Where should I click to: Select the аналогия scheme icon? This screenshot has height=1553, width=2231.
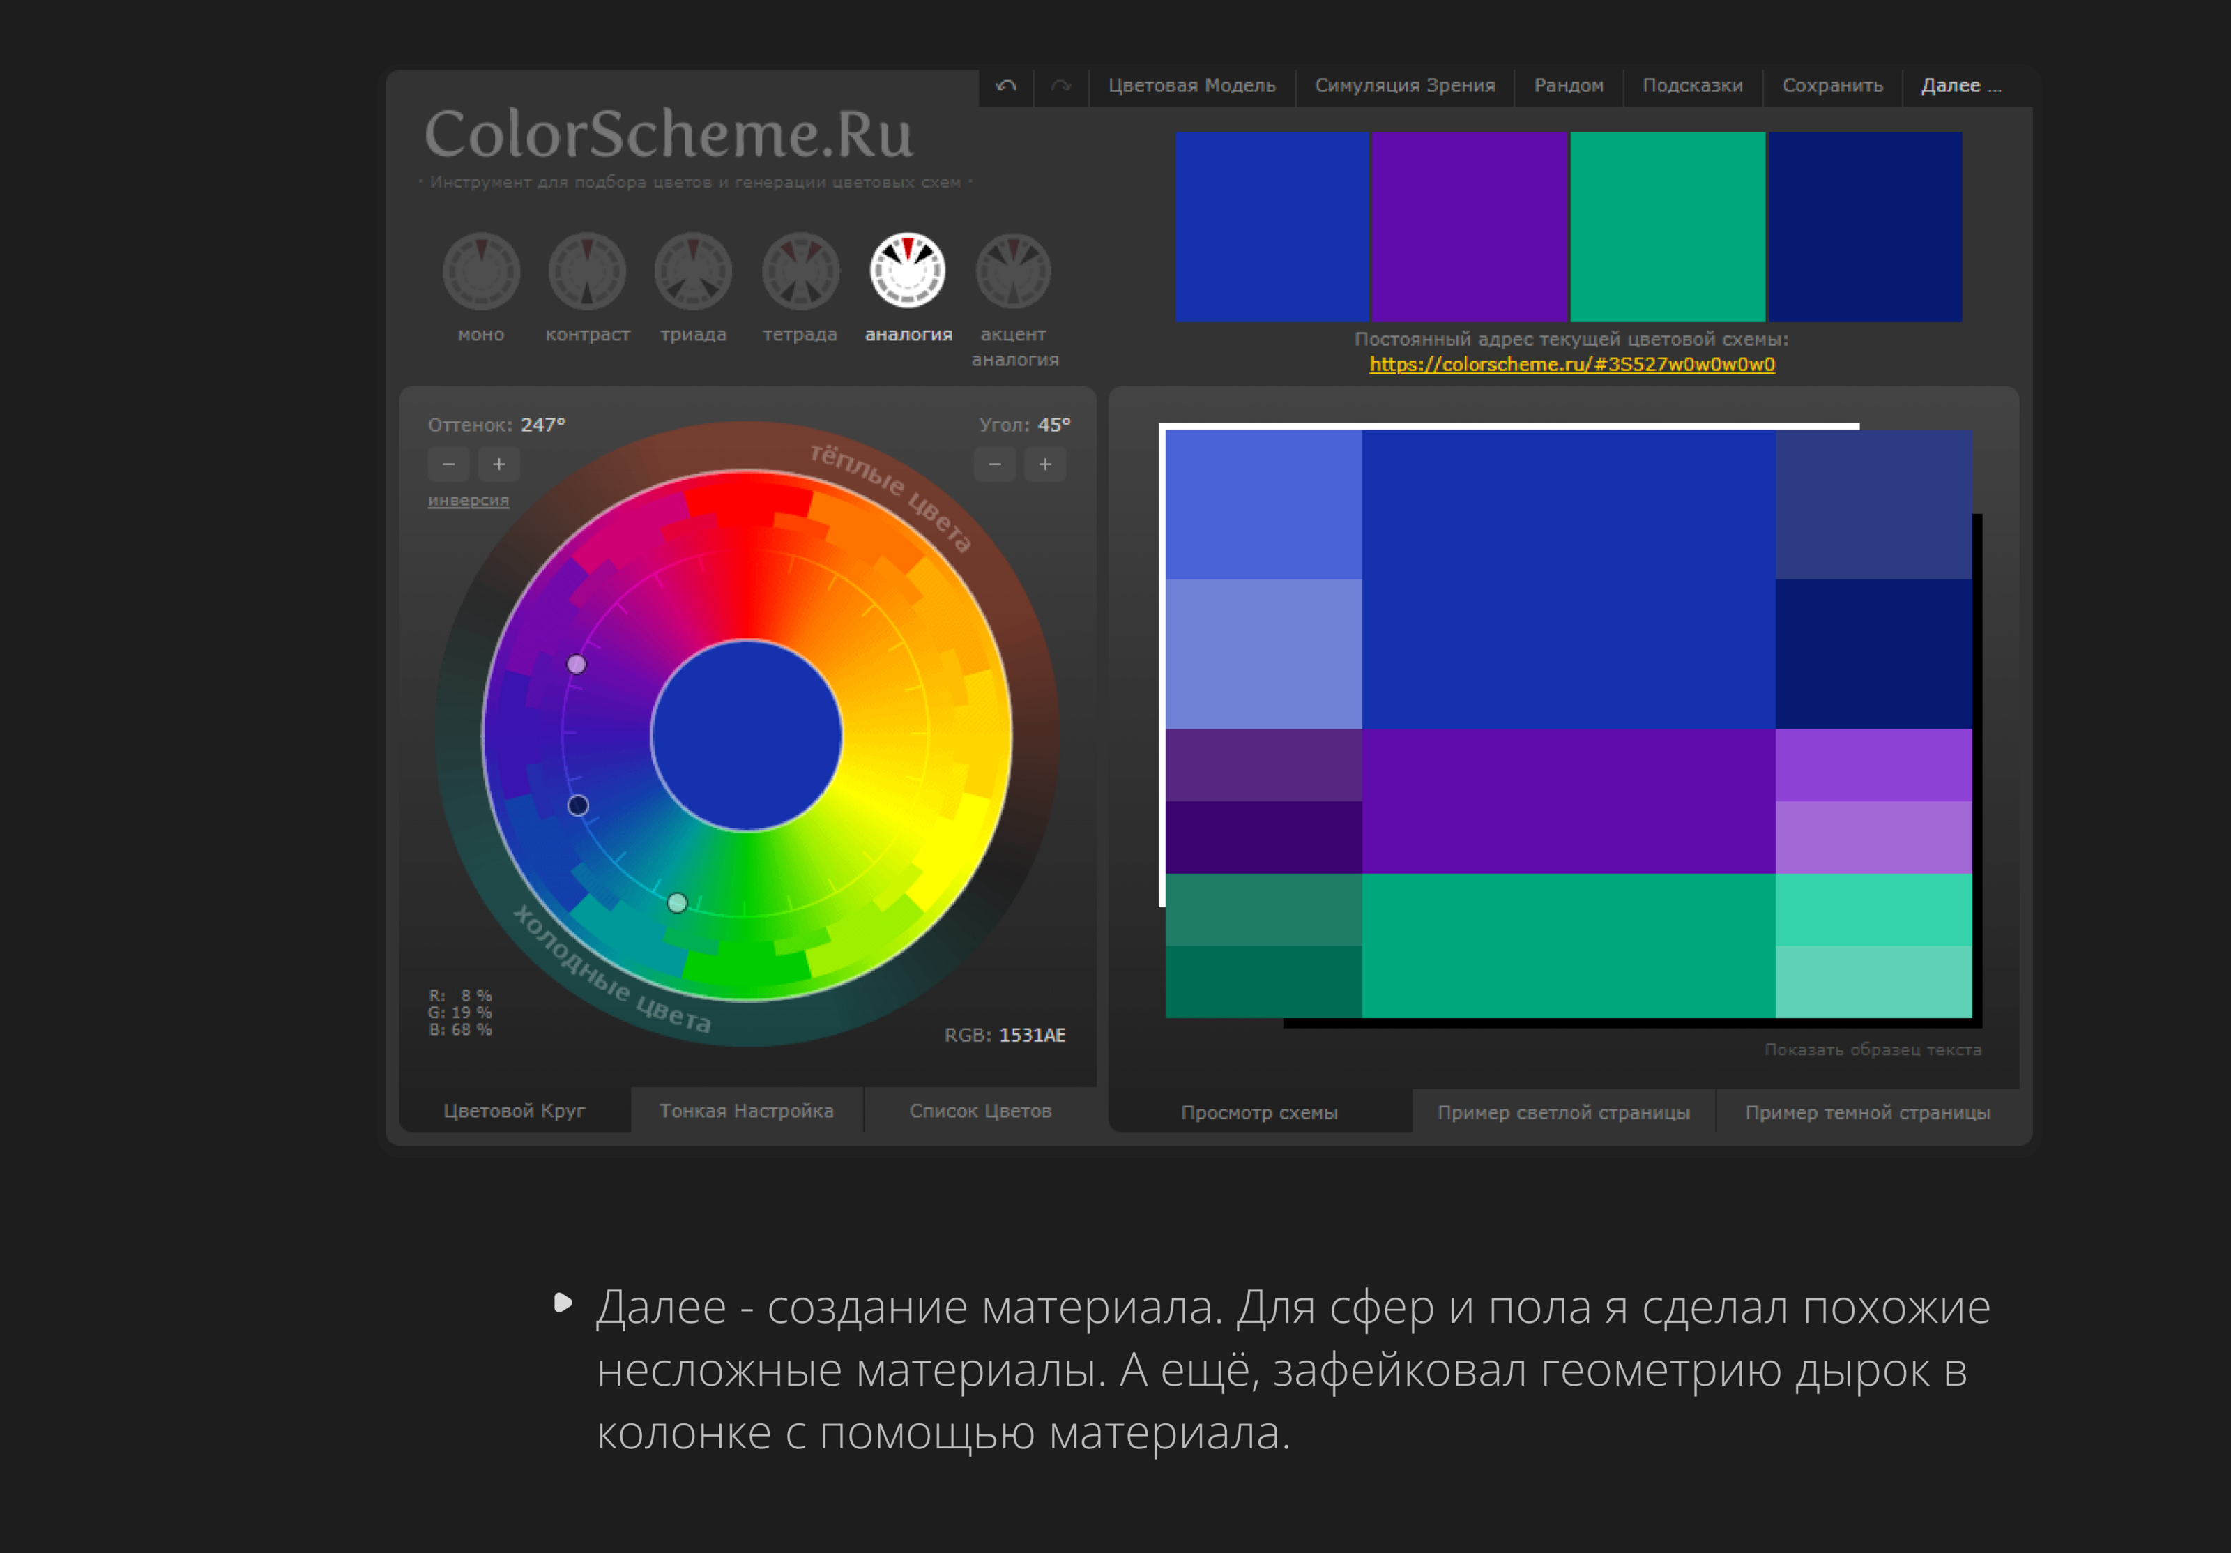[x=908, y=271]
